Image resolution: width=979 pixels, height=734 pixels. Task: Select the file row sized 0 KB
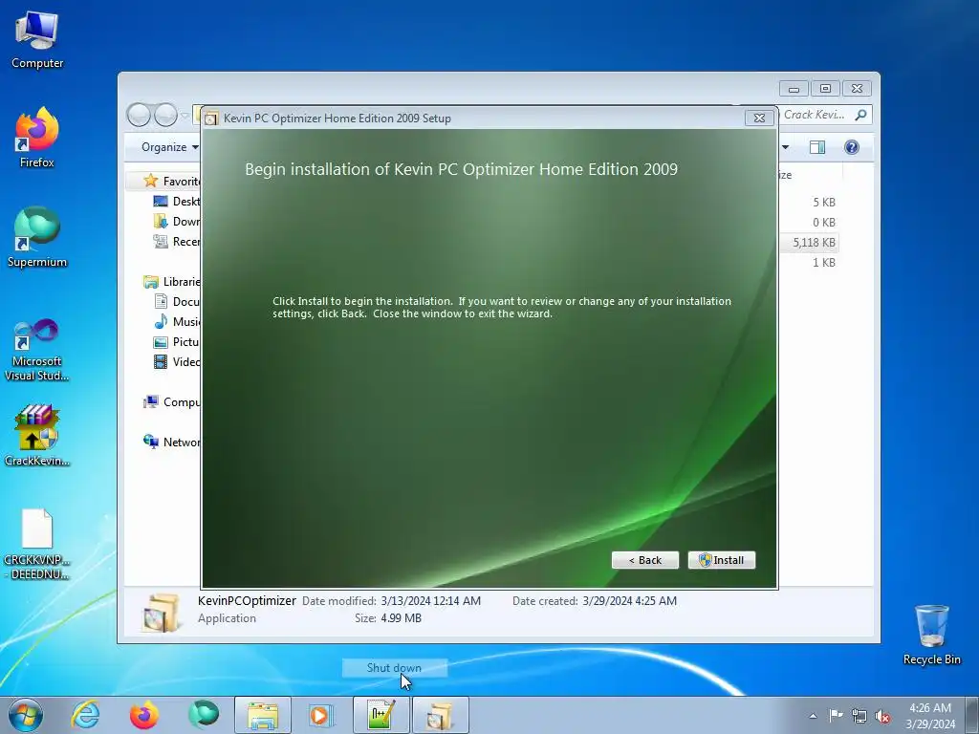point(809,222)
